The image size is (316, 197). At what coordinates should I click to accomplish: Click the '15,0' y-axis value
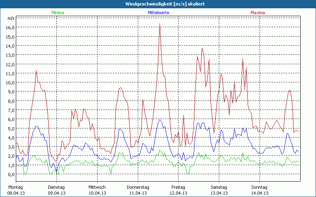(x=10, y=37)
